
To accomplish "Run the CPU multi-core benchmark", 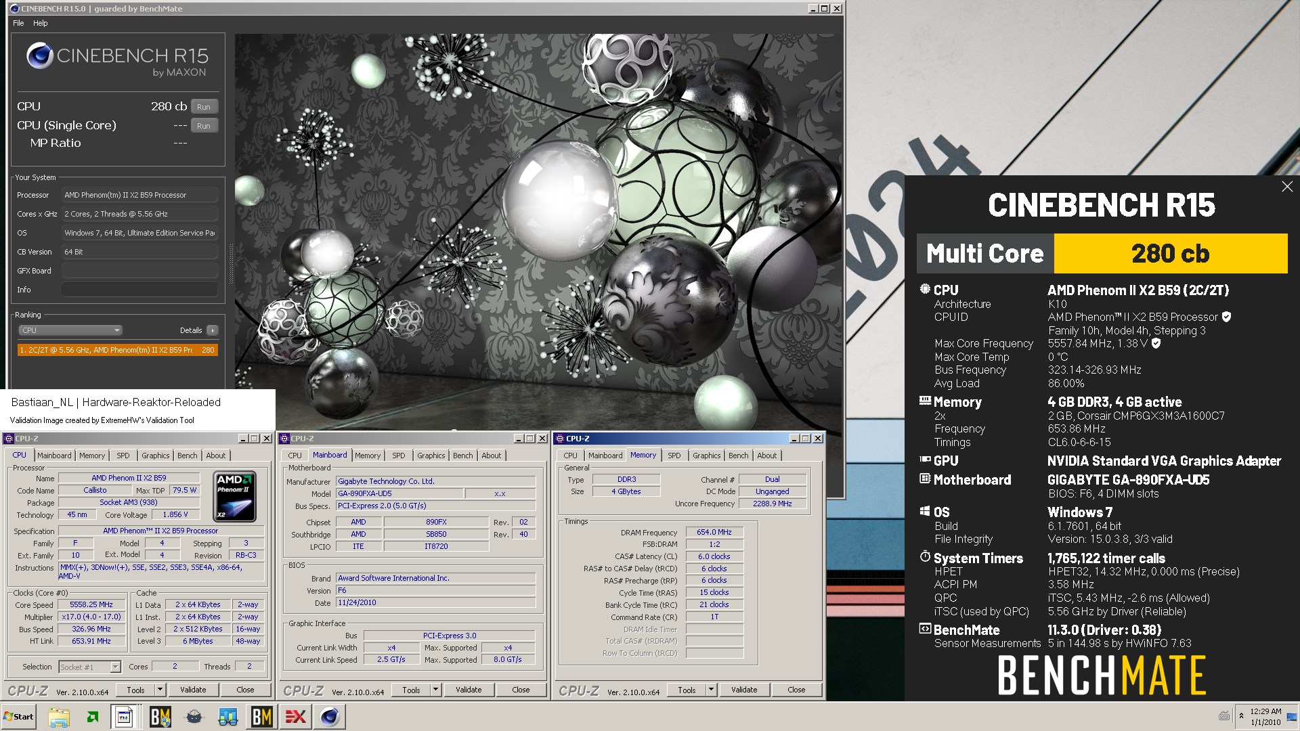I will (204, 106).
